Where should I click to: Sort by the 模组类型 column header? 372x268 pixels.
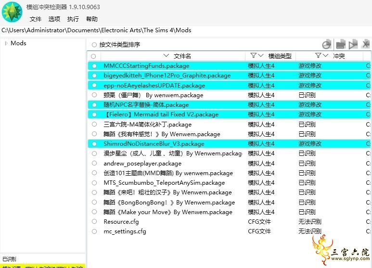[x=280, y=56]
